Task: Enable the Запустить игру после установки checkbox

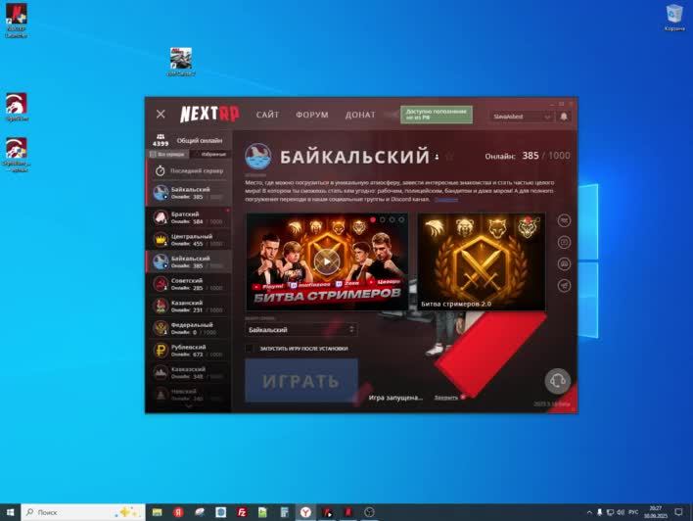Action: (250, 349)
